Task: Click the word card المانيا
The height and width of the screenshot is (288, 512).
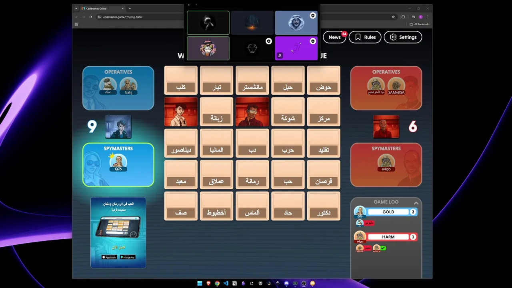Action: [216, 143]
